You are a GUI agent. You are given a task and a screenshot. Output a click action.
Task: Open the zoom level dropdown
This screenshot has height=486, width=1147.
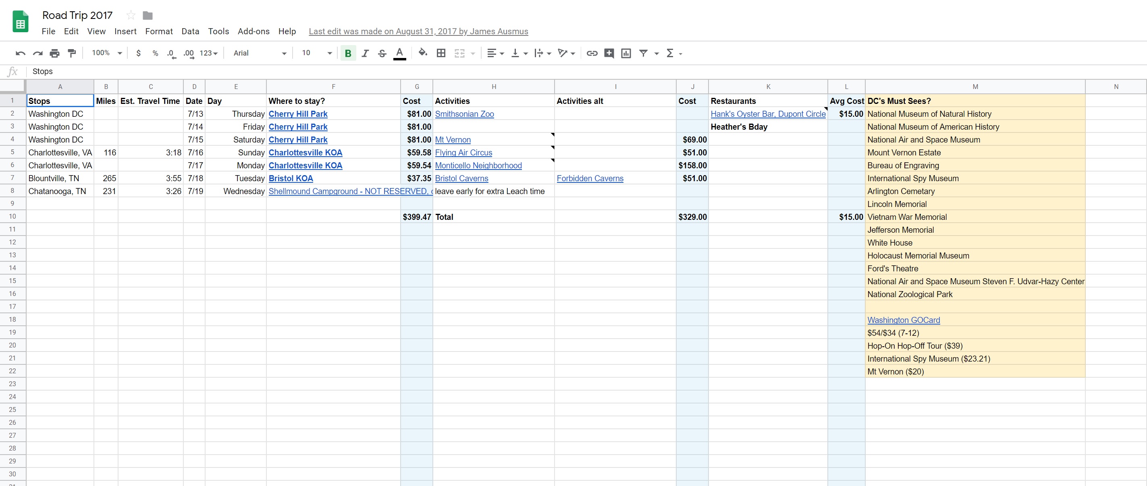coord(107,53)
